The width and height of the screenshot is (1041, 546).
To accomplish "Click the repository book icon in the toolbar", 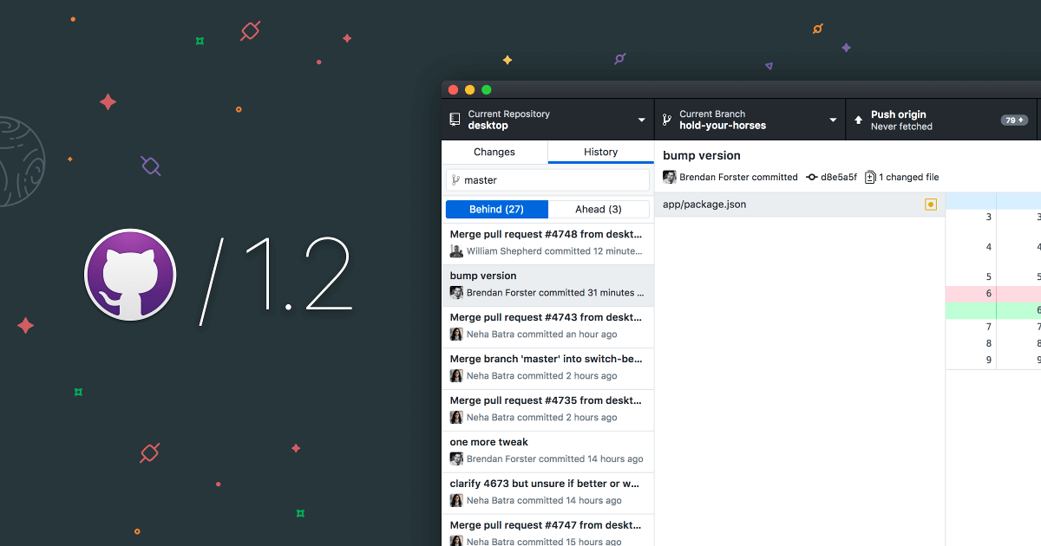I will click(x=455, y=119).
